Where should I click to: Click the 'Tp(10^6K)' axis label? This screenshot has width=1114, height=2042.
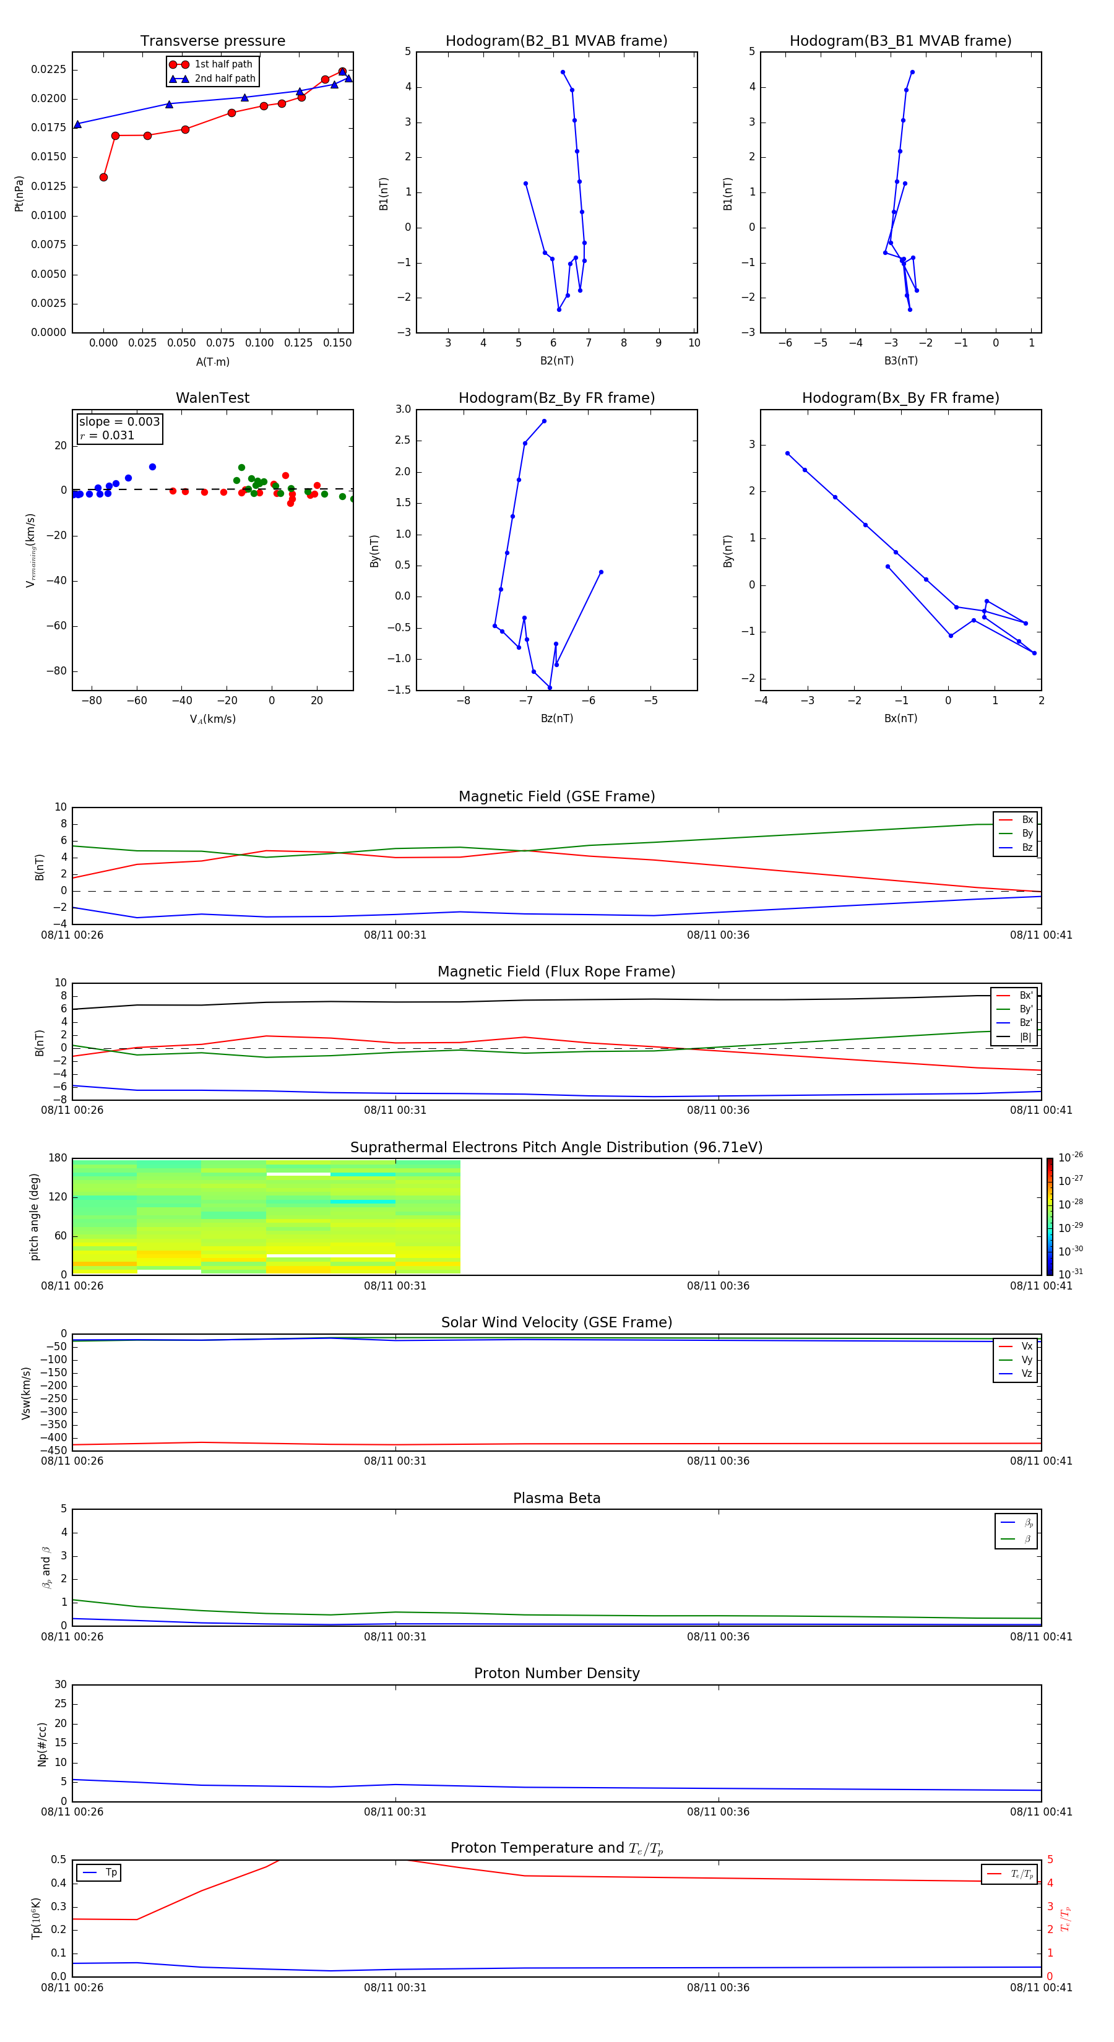pos(36,1918)
